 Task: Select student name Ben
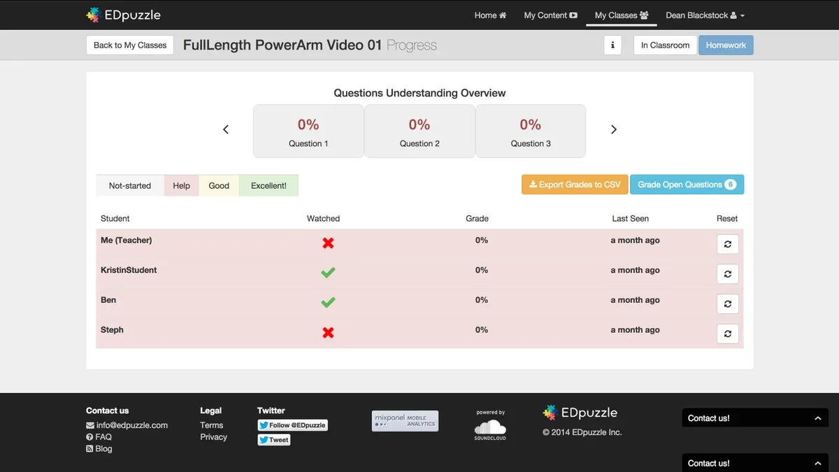[x=108, y=300]
